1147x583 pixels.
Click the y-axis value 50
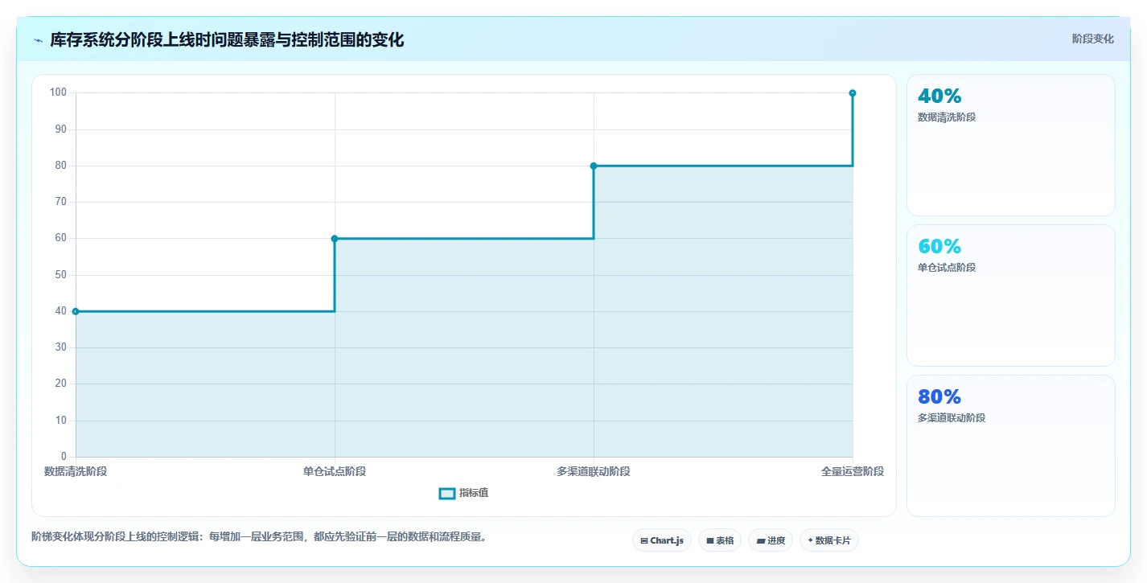pyautogui.click(x=61, y=275)
